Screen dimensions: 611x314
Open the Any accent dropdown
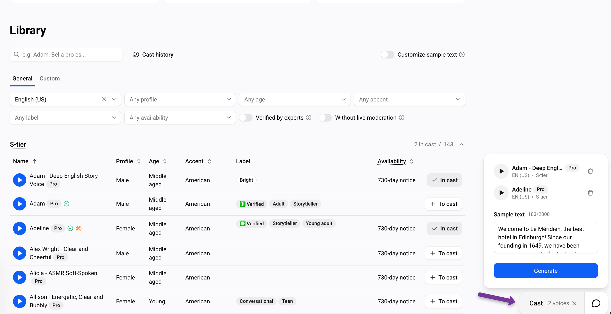coord(409,99)
